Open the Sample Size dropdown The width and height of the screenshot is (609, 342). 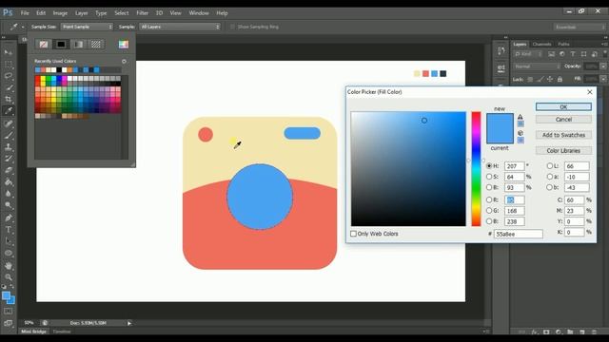click(x=87, y=27)
